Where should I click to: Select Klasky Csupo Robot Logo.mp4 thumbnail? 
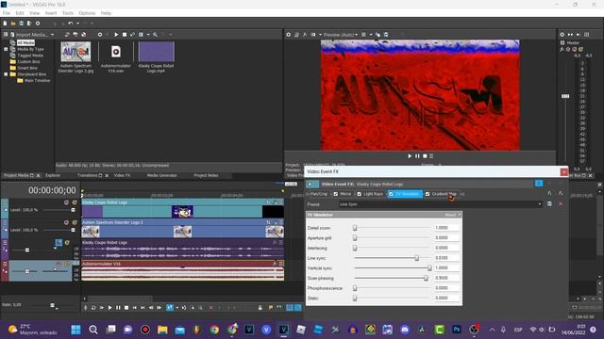point(156,52)
